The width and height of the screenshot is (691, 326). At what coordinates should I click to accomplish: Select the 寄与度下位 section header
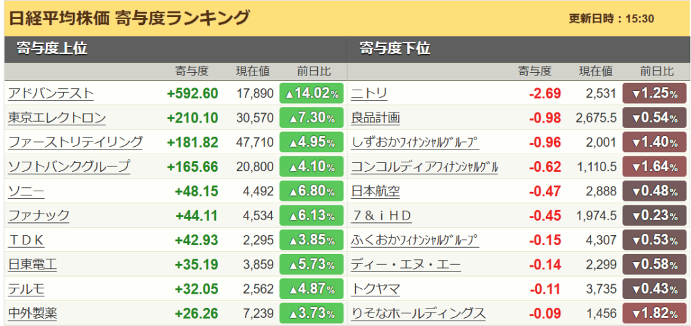(x=395, y=48)
